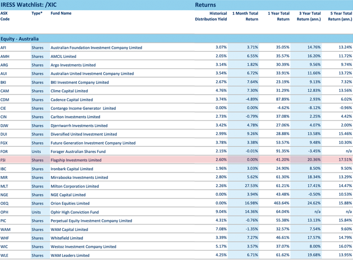The height and width of the screenshot is (260, 353).
Task: Click 'Carlton Investments Limited'
Action: [75, 117]
